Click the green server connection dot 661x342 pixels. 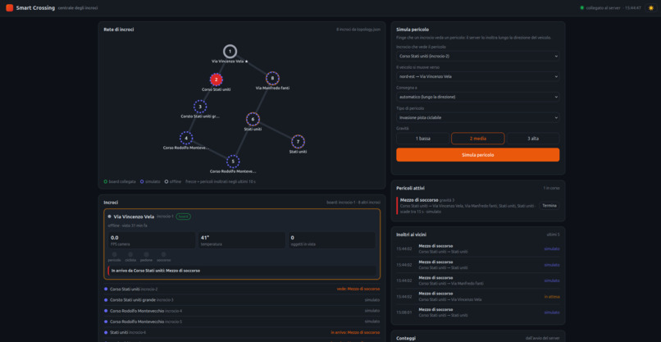click(582, 7)
